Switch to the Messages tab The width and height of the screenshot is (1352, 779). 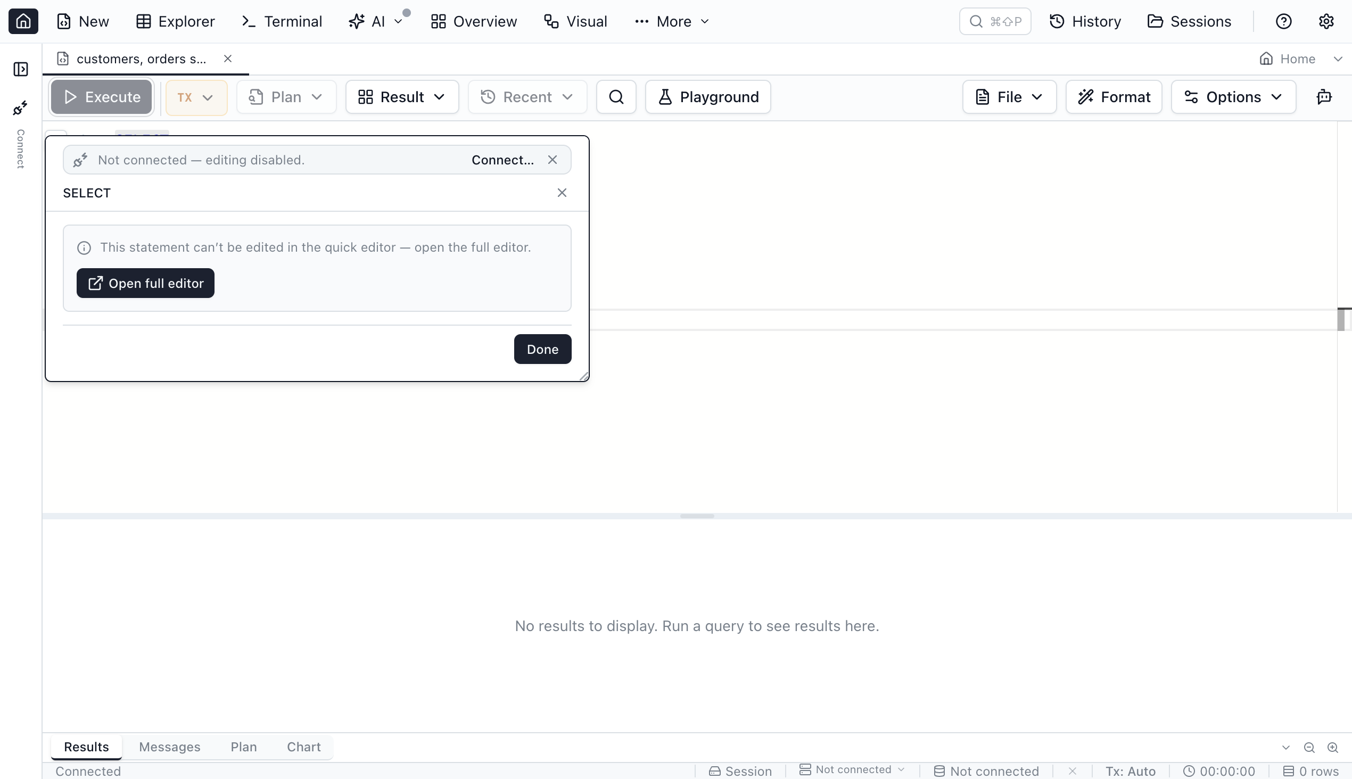[170, 747]
